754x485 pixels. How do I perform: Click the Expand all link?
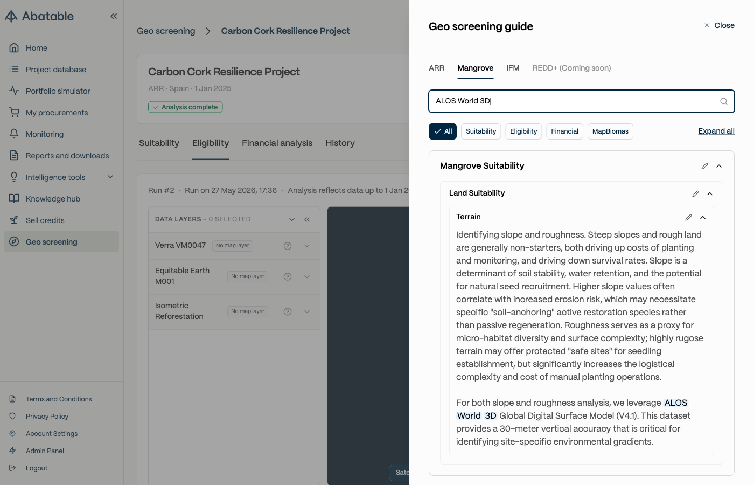[x=716, y=131]
